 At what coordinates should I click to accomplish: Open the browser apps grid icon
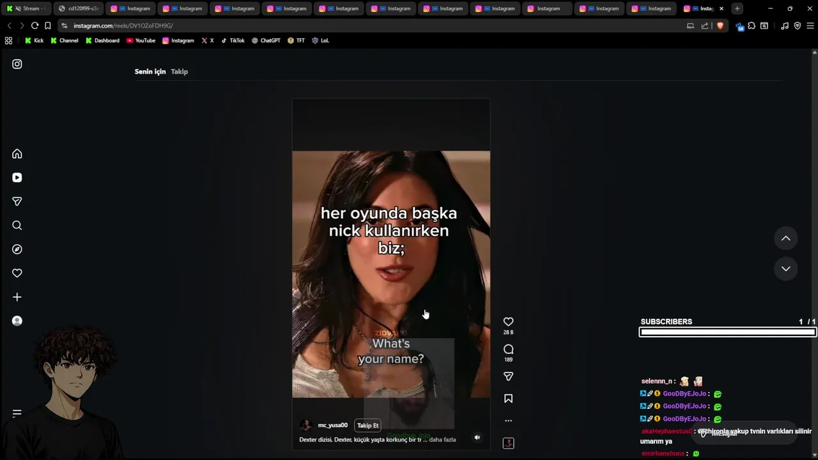pos(8,40)
